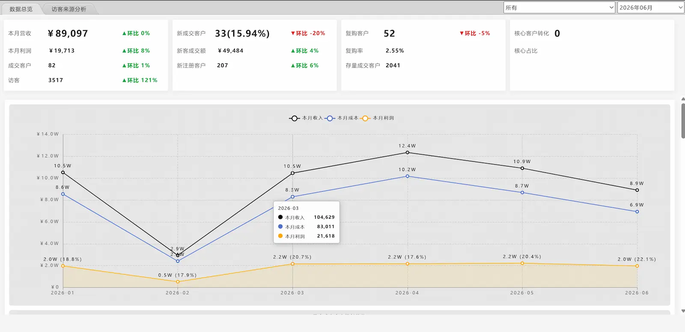Click the scrollbar up arrow

click(683, 99)
